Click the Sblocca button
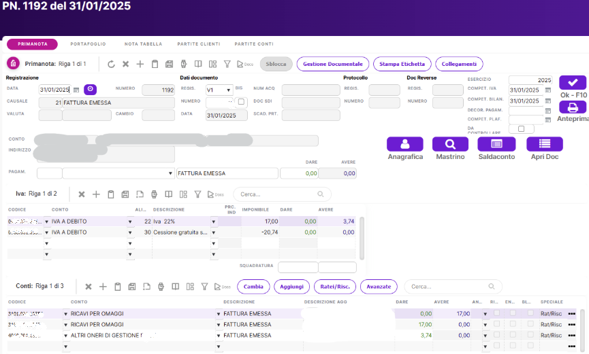Viewport: 589px width, 354px height. 276,64
